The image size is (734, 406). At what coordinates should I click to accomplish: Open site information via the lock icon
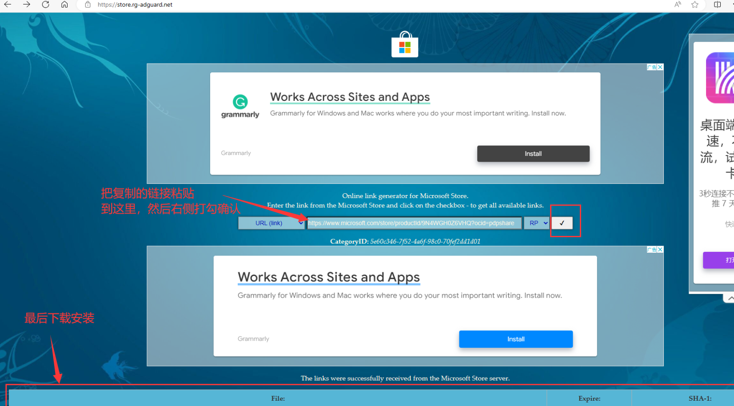87,5
